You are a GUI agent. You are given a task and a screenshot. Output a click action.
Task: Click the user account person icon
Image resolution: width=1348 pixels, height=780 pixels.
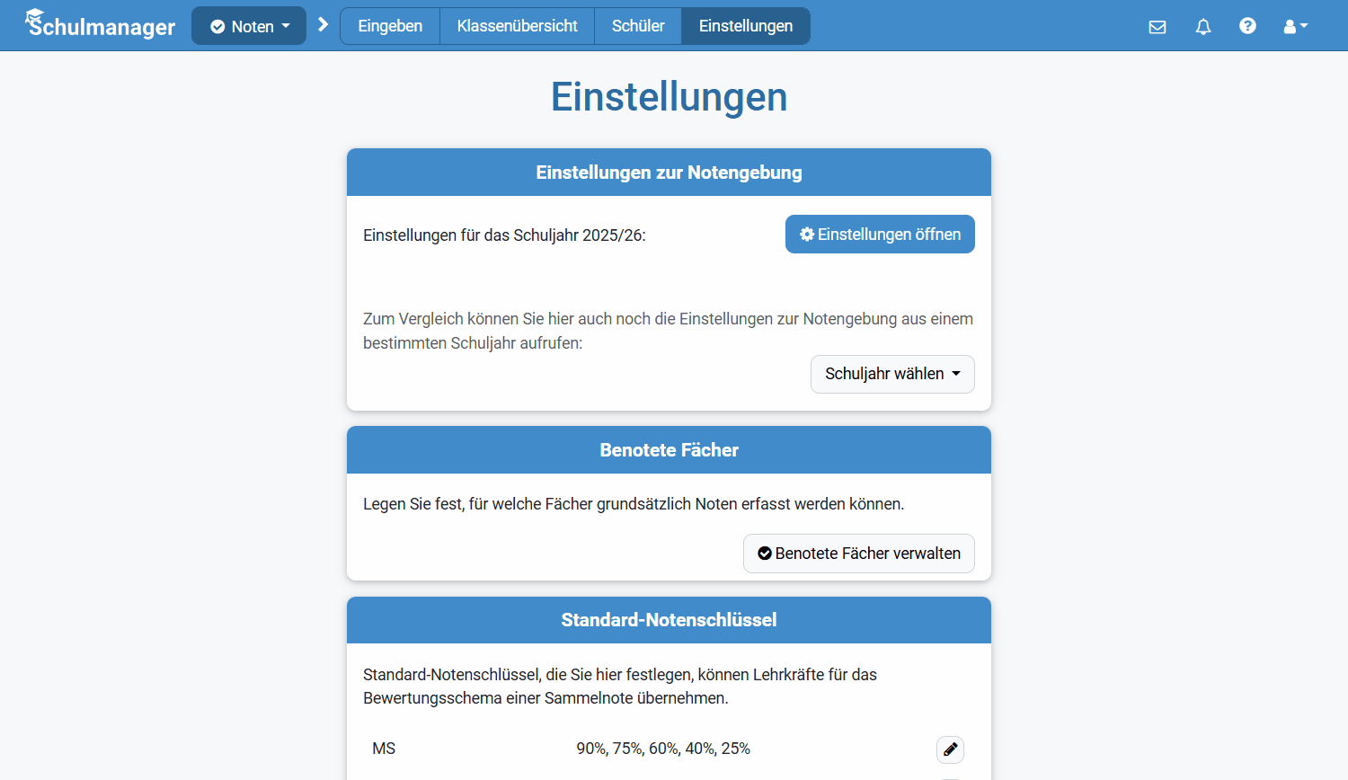point(1290,26)
